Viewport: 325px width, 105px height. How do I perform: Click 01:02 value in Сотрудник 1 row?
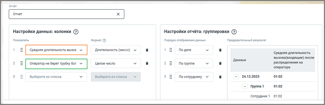click(x=278, y=96)
